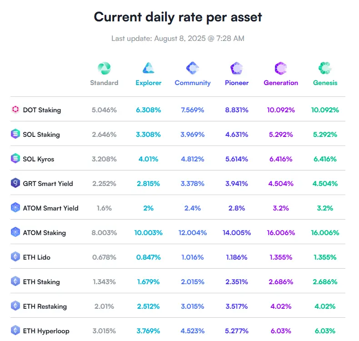Click the Standard tier green icon
Viewport: 359px width, 341px height.
tap(104, 68)
